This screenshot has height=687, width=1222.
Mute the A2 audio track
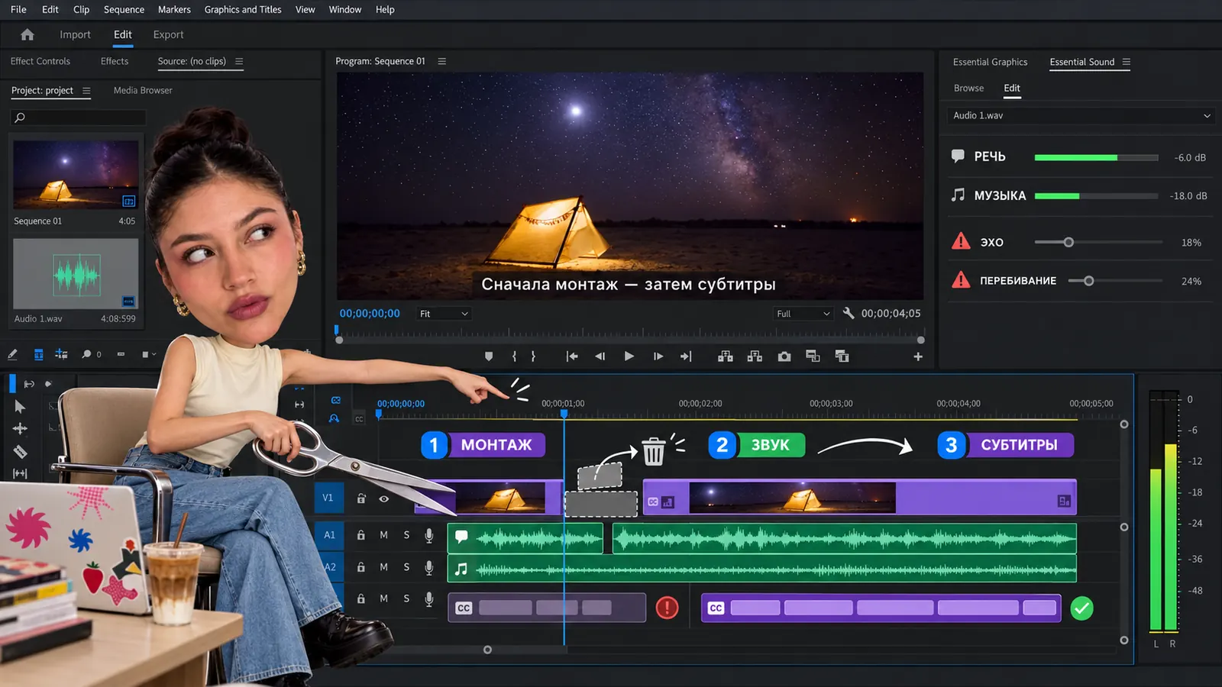(x=383, y=567)
